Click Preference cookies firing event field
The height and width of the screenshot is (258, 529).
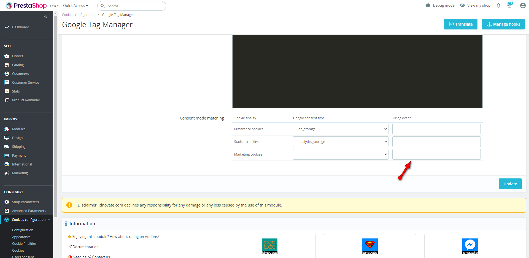436,129
